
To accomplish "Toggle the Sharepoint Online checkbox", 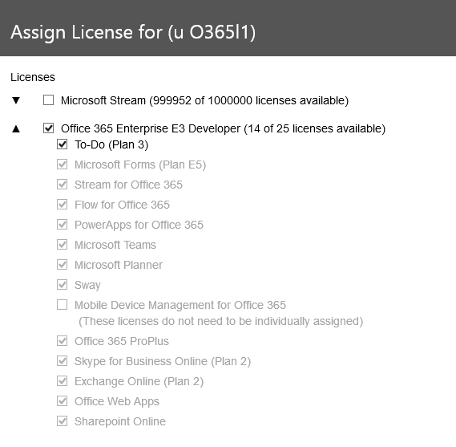I will pyautogui.click(x=62, y=421).
